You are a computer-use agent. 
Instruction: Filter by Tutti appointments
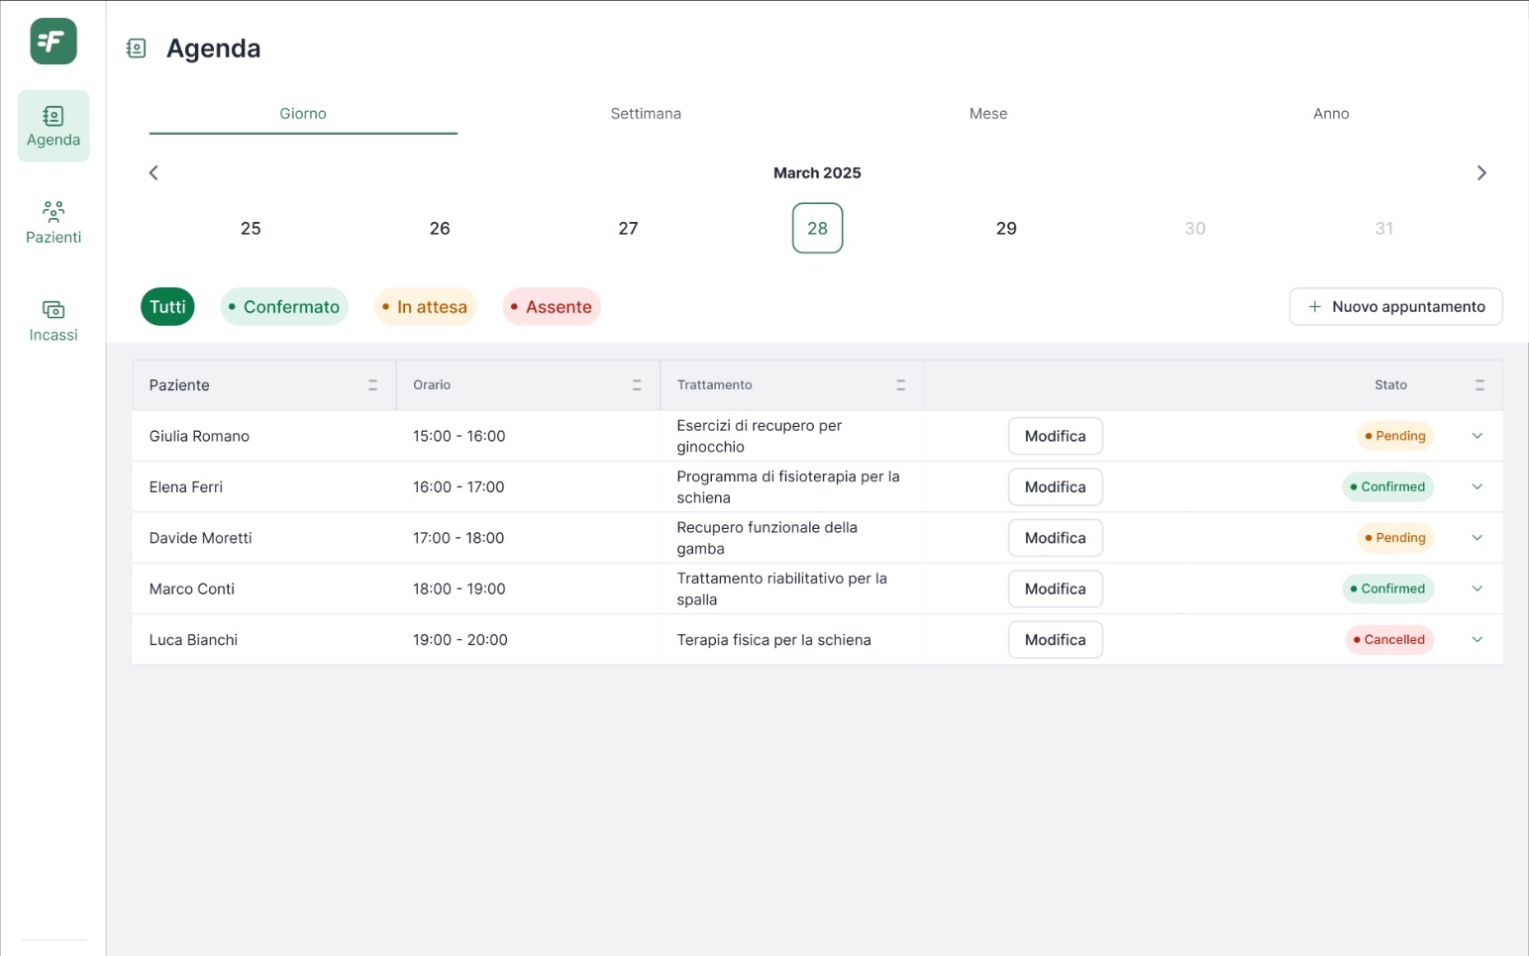point(168,307)
